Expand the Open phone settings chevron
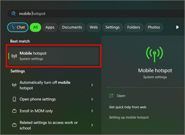 pos(92,99)
